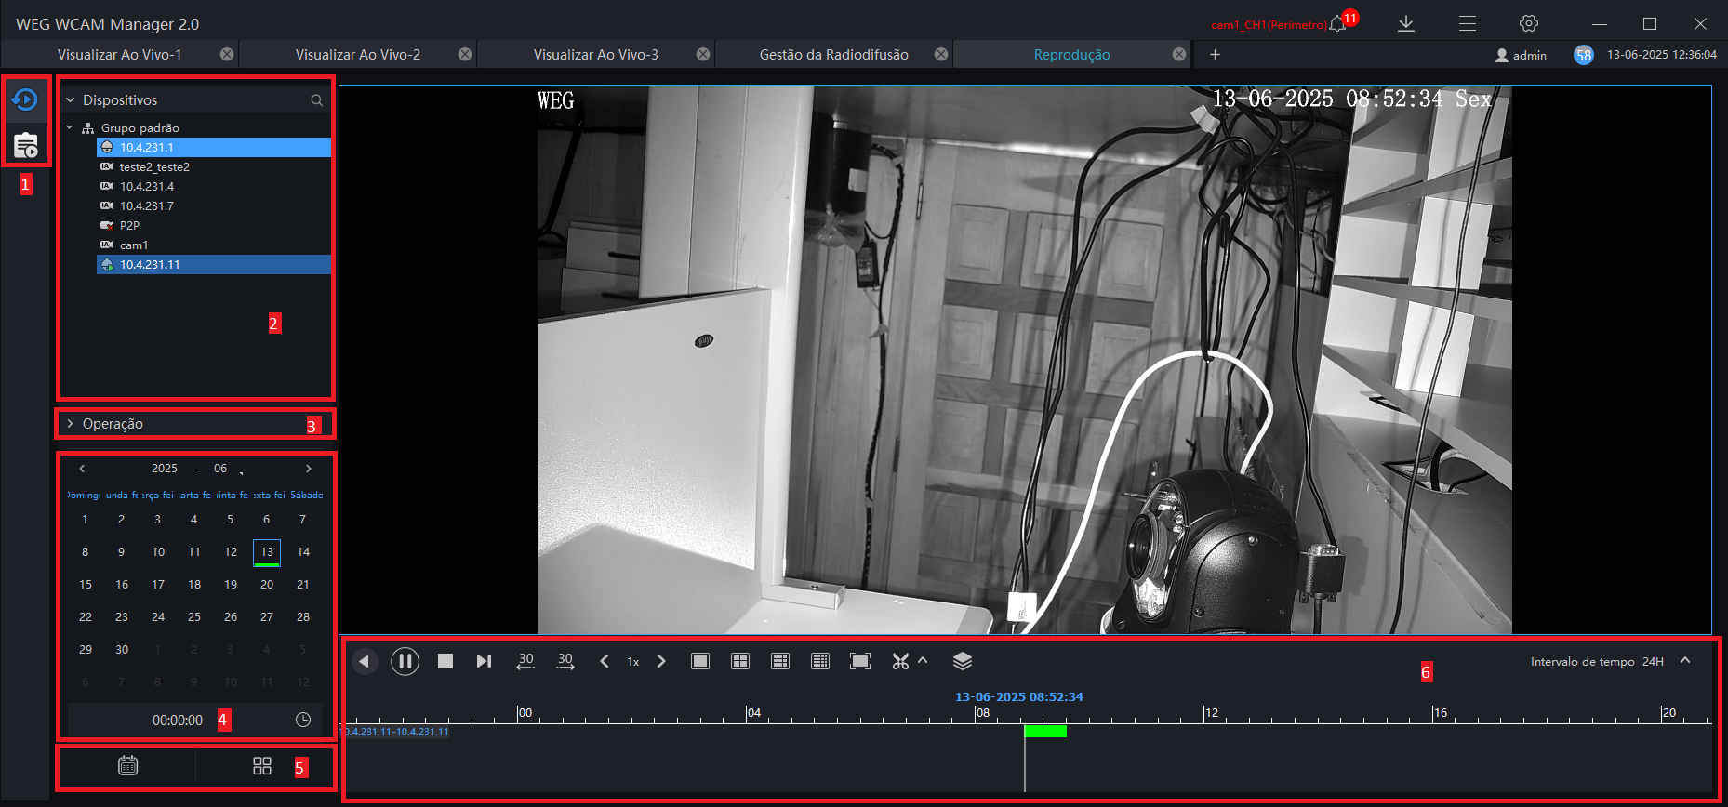Open the downloads icon in title bar
Image resolution: width=1728 pixels, height=807 pixels.
(1406, 24)
